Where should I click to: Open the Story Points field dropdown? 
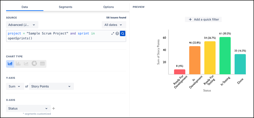click(x=51, y=86)
